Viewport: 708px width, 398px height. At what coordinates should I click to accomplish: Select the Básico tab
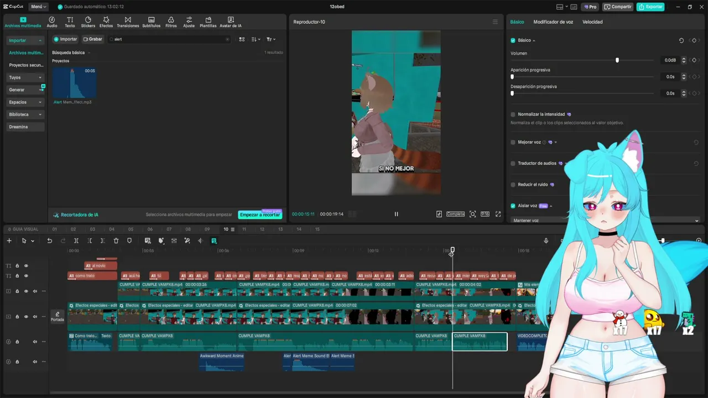pos(517,22)
